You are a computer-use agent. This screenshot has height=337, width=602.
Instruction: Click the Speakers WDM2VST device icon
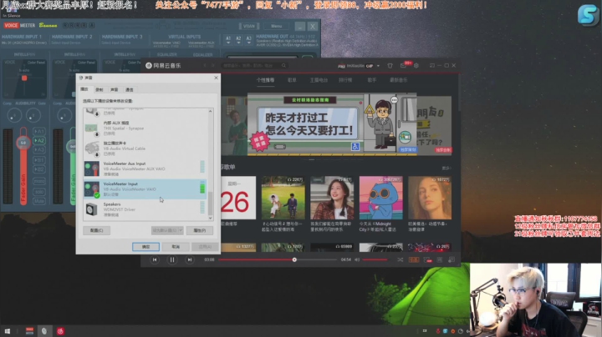click(x=91, y=209)
